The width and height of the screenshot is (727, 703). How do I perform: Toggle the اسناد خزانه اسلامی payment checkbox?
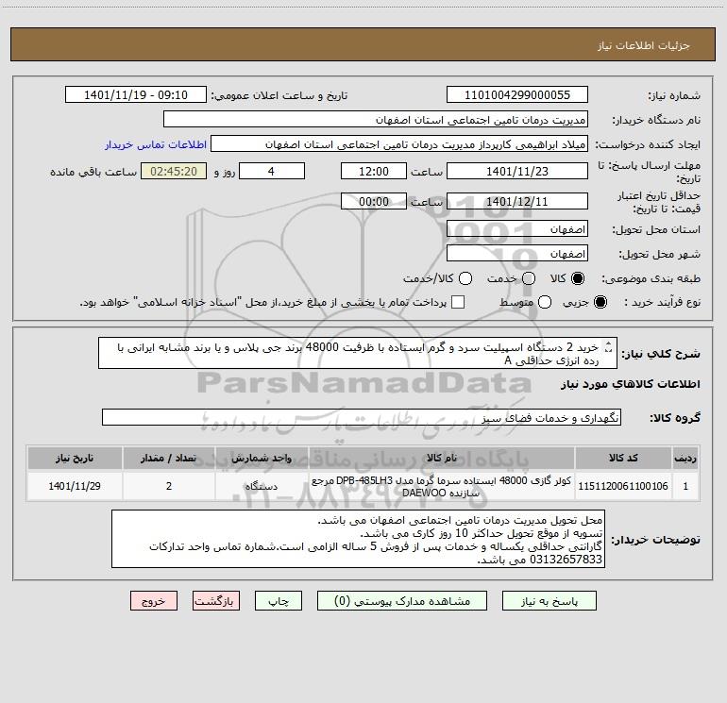click(x=458, y=302)
